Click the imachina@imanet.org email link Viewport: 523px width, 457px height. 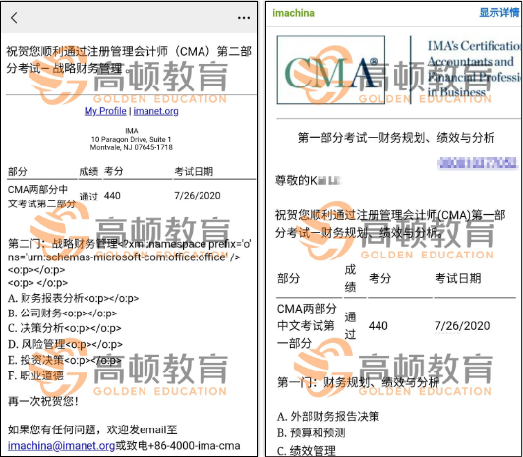(61, 445)
